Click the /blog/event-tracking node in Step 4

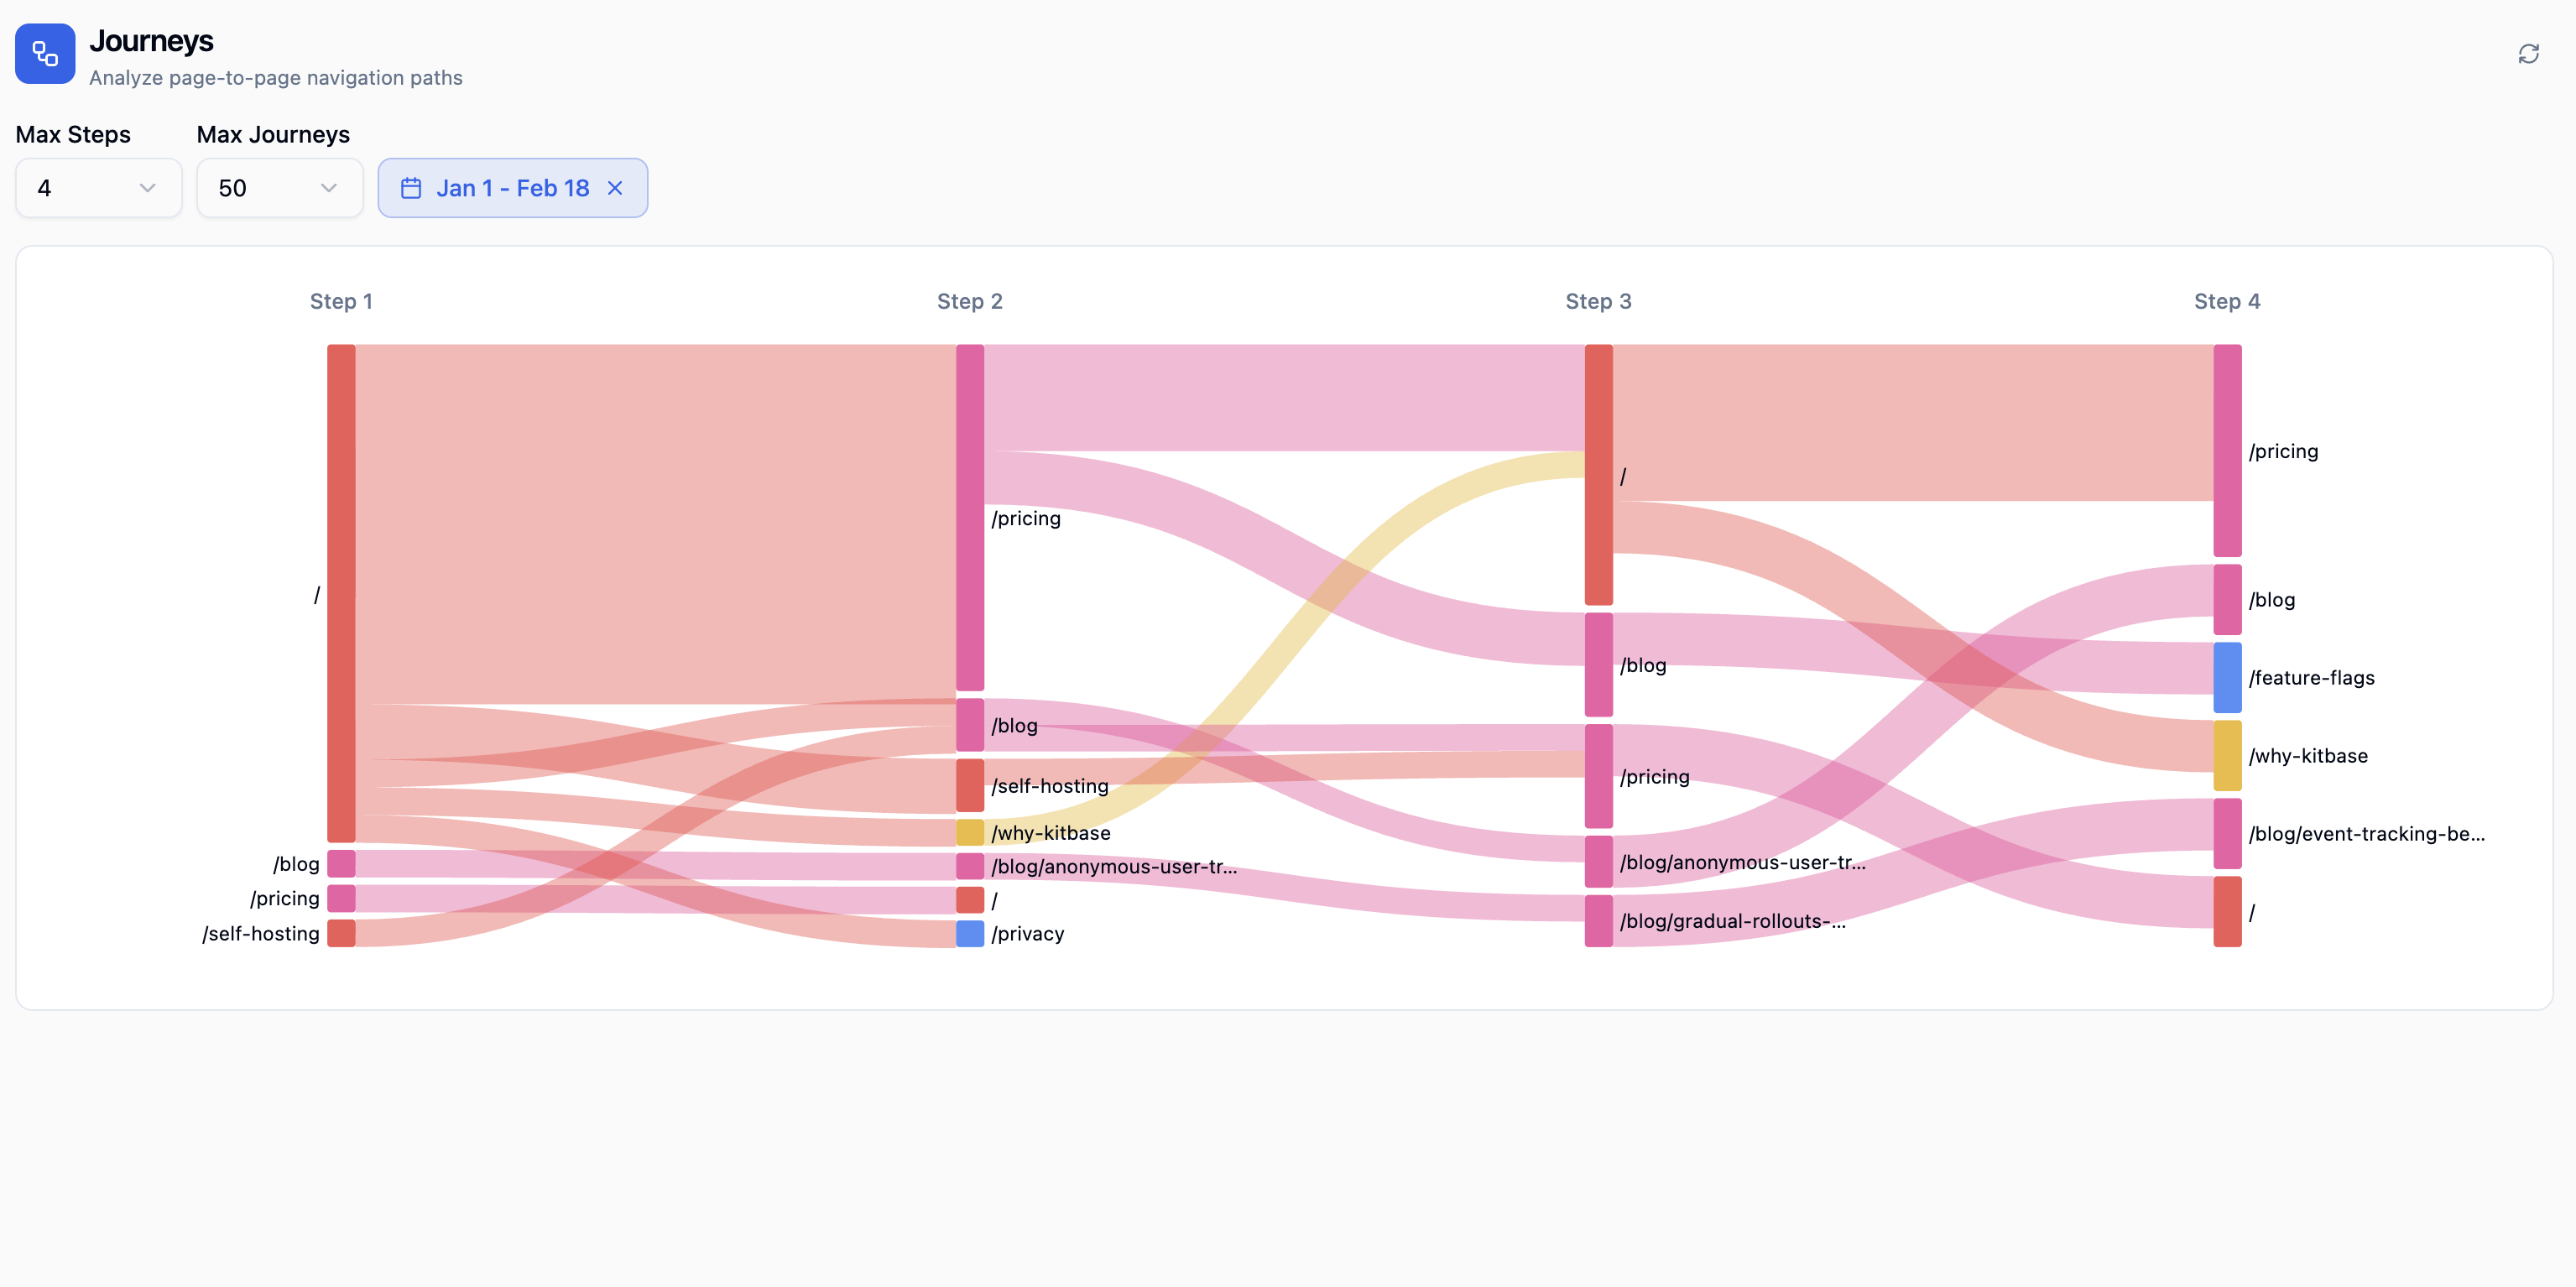(x=2228, y=832)
